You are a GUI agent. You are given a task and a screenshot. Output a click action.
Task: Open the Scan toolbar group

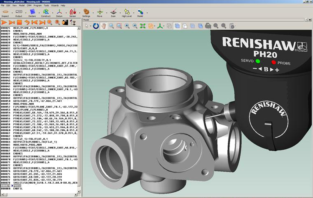[113, 13]
